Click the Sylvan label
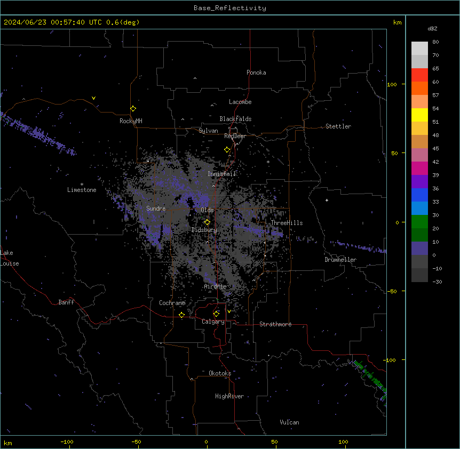Image resolution: width=460 pixels, height=449 pixels. tap(208, 131)
